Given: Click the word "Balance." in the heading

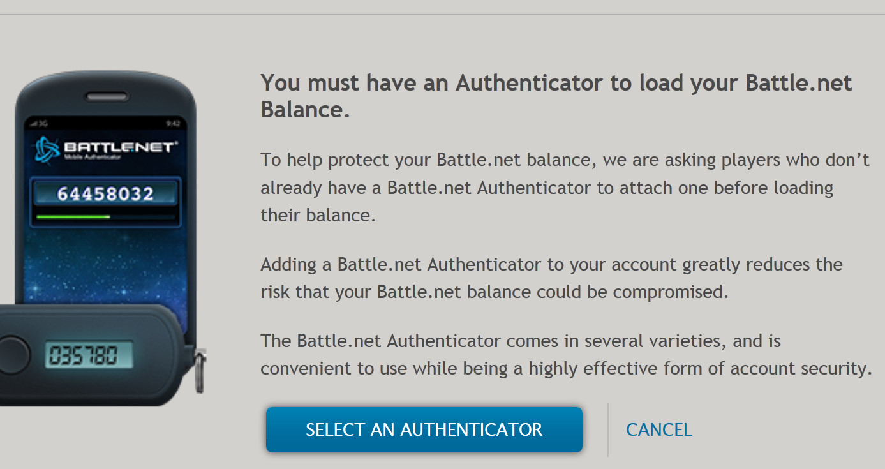Looking at the screenshot, I should point(305,110).
